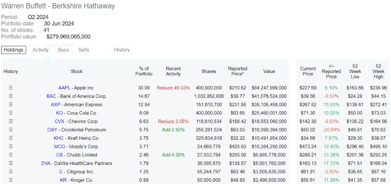Open history icon for Kraft Heinz row
The image size is (391, 184).
pyautogui.click(x=11, y=138)
